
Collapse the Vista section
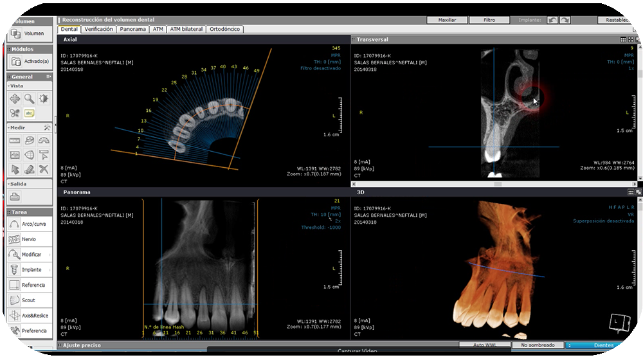click(9, 86)
